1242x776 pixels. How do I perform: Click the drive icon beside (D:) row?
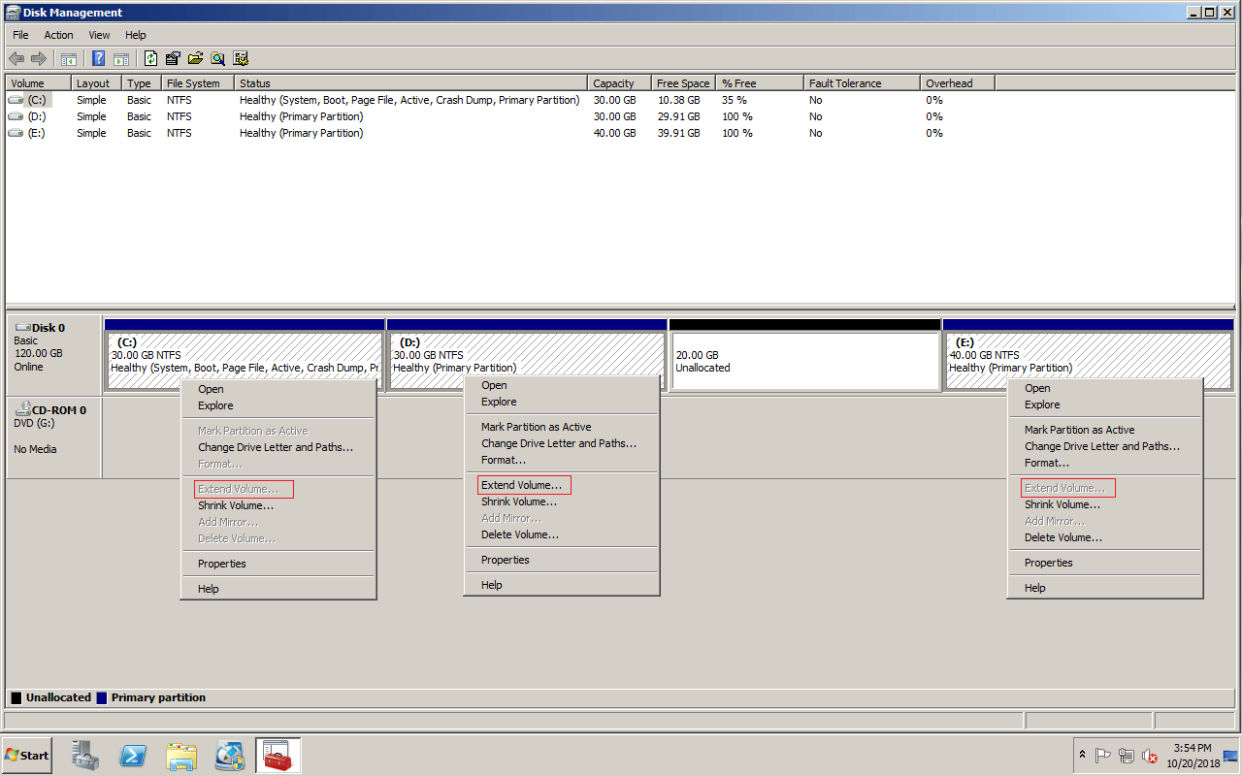16,116
